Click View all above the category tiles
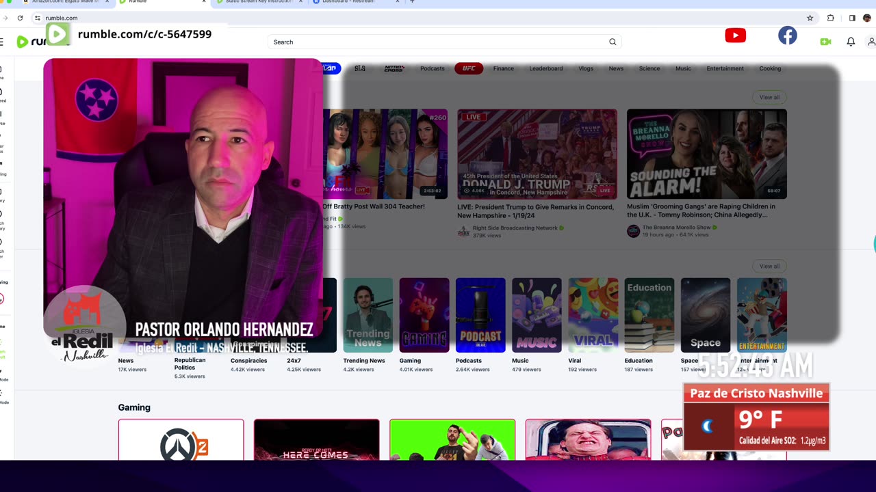The height and width of the screenshot is (492, 876). [x=769, y=266]
